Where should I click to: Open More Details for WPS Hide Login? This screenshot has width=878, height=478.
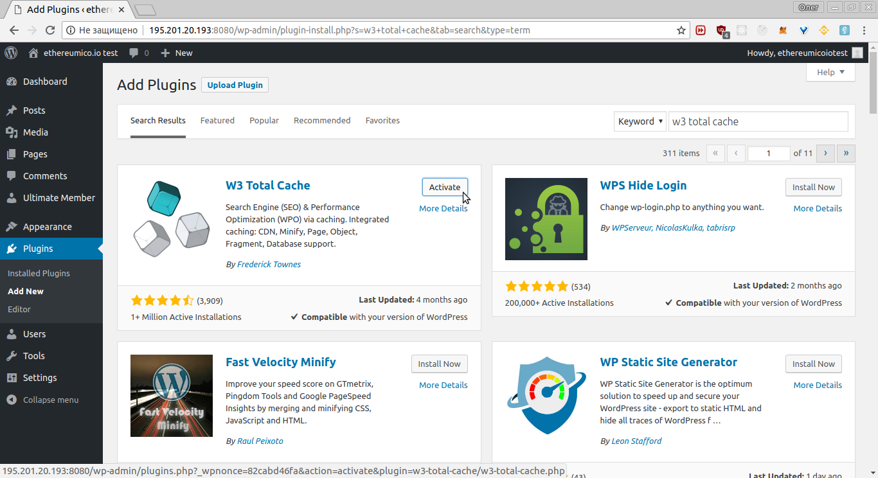pos(818,208)
